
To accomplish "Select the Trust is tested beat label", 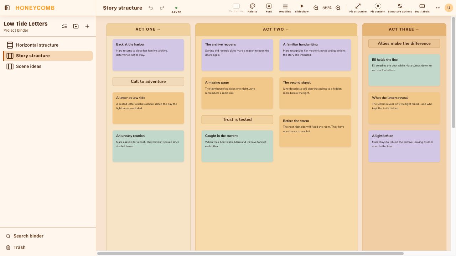I will tap(237, 119).
